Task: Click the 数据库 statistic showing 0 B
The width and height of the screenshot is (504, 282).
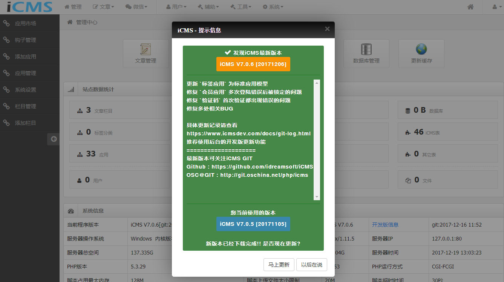Action: click(447, 110)
